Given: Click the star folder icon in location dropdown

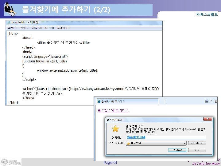Looking at the screenshot, I should coord(128,143).
